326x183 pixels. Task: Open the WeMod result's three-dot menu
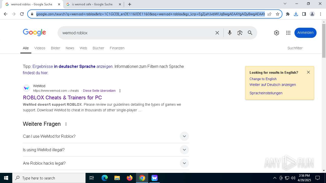[120, 91]
